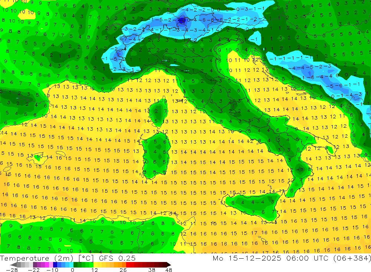This screenshot has width=371, height=272.
Task: Pick the dark purple swatch in the legend
Action: 35,265
